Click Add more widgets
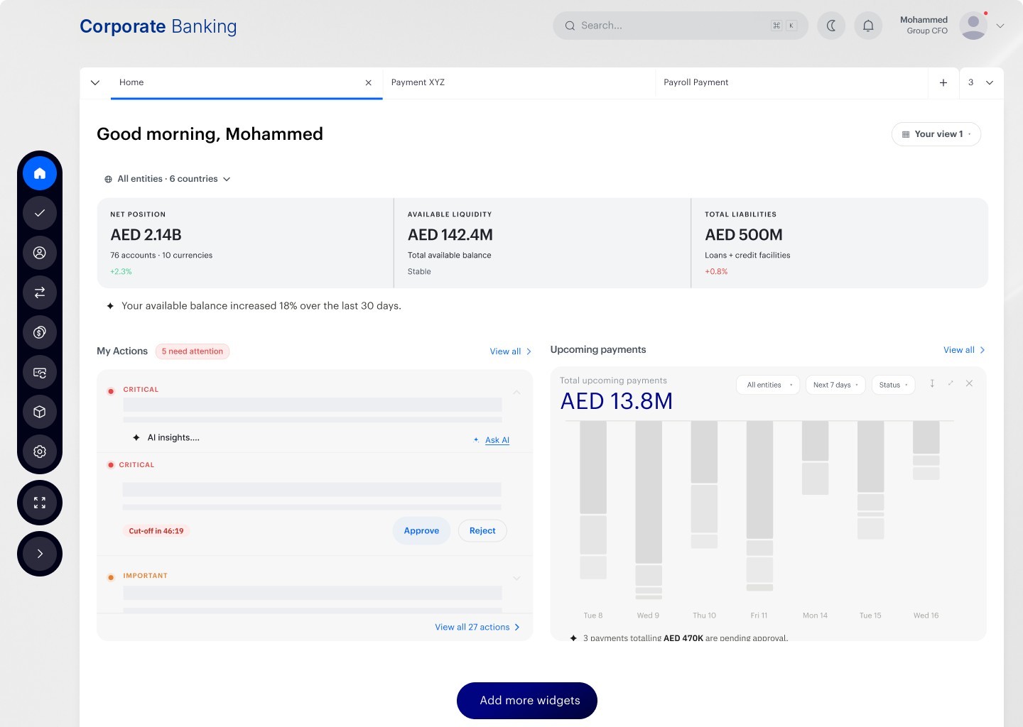 (x=527, y=701)
